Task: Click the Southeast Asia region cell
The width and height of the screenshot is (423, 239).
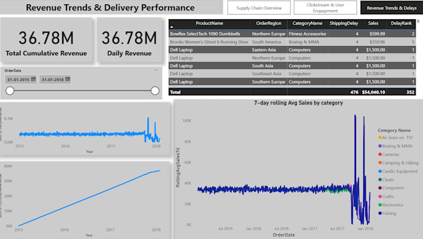Action: (x=266, y=73)
